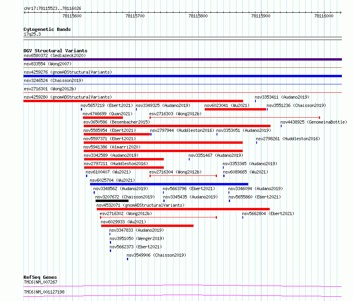
Task: Select the red nsv4259280 variant bar
Action: click(x=133, y=101)
